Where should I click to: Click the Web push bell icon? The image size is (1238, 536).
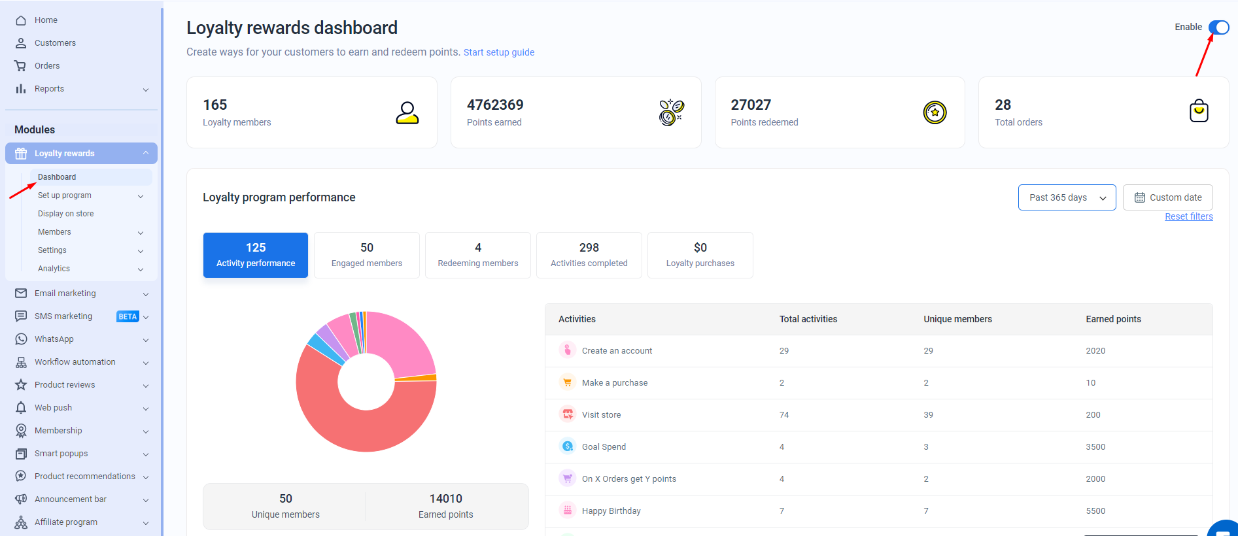(x=21, y=408)
